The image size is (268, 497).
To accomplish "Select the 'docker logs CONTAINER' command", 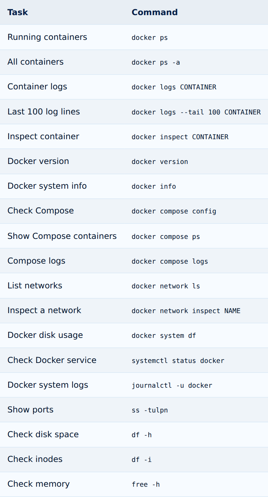I will coord(174,87).
